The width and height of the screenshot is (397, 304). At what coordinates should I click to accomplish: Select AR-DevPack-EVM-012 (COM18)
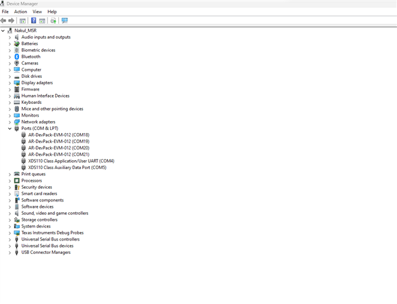coord(59,135)
